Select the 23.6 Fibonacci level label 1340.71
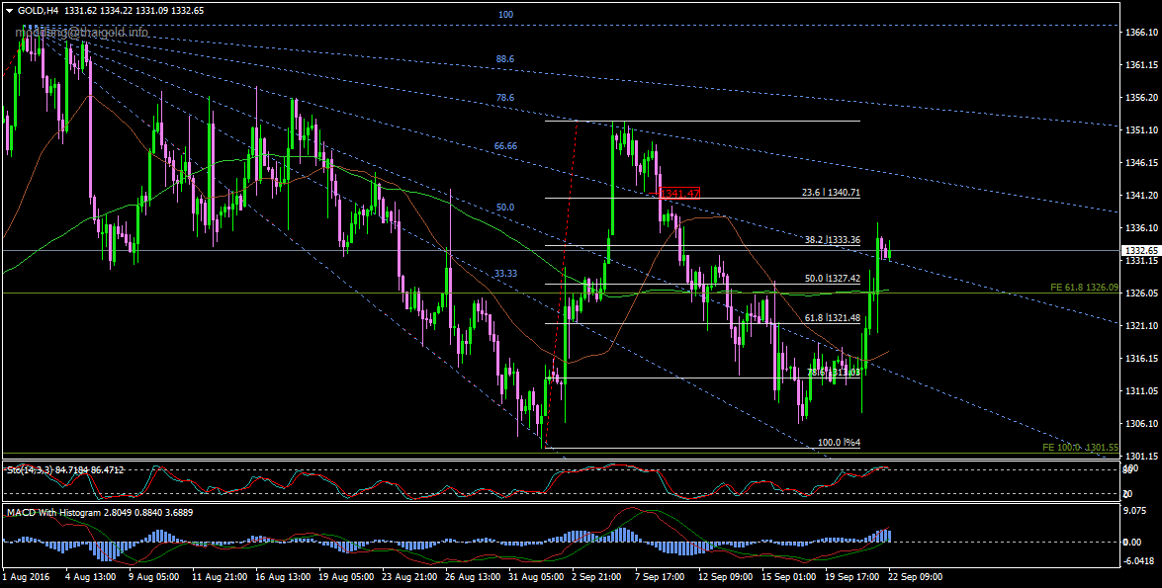Viewport: 1162px width, 588px height. 831,193
